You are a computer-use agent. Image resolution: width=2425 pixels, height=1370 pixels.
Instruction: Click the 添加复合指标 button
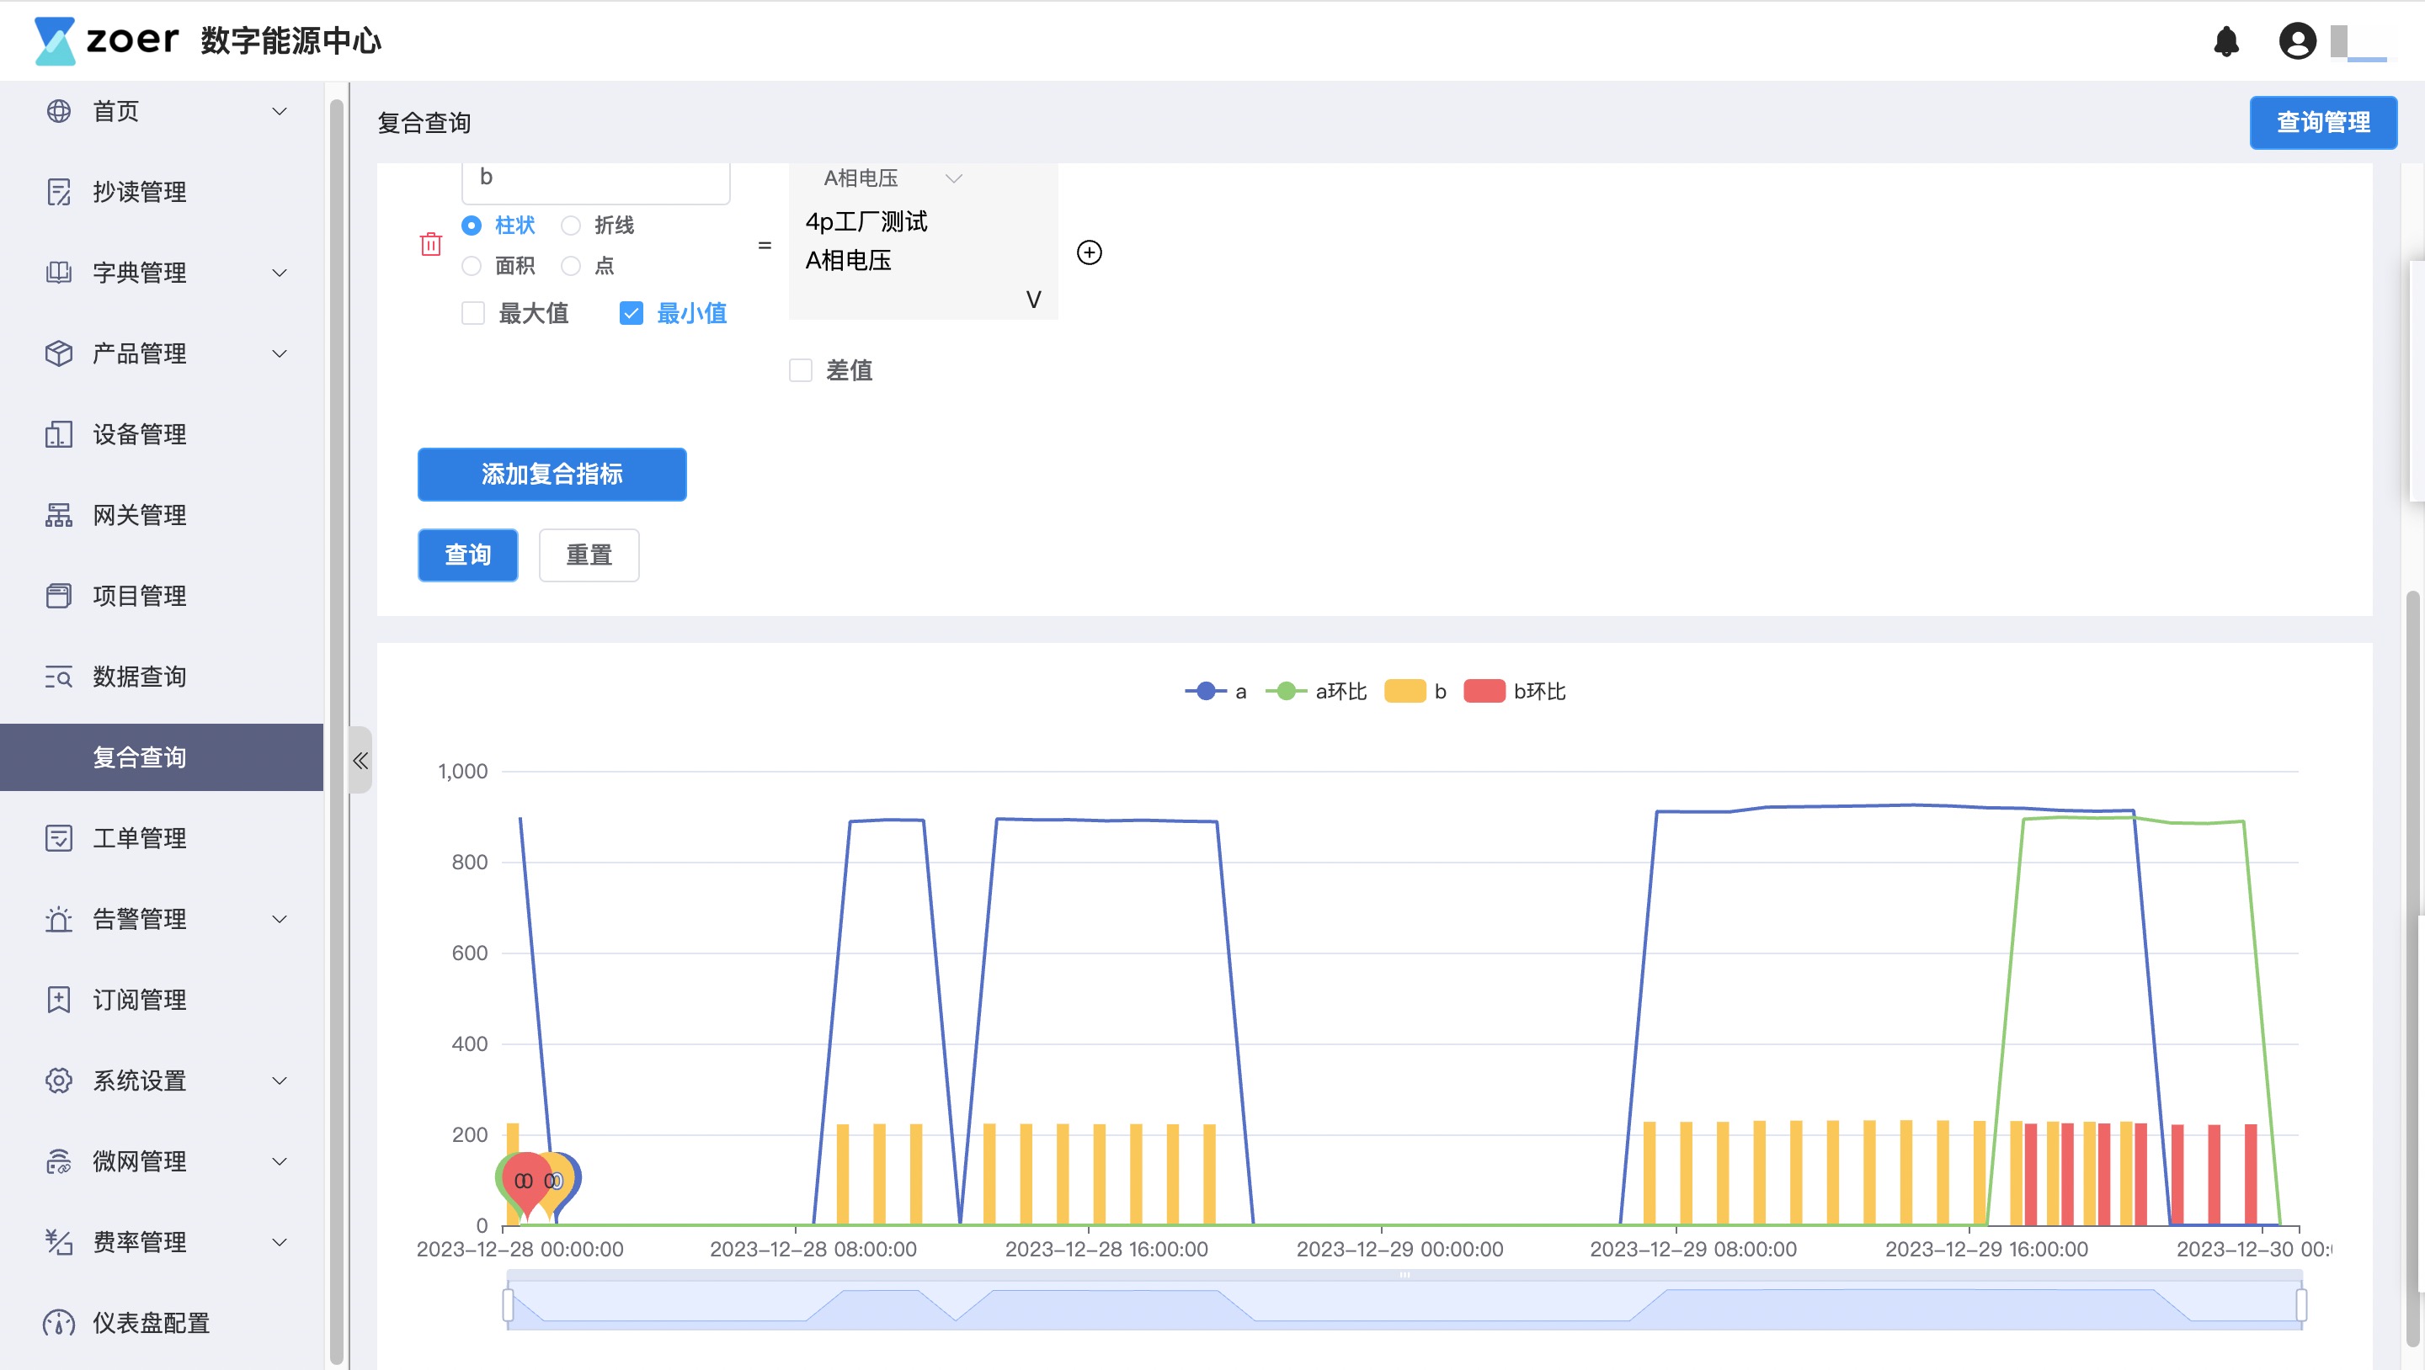pyautogui.click(x=552, y=475)
